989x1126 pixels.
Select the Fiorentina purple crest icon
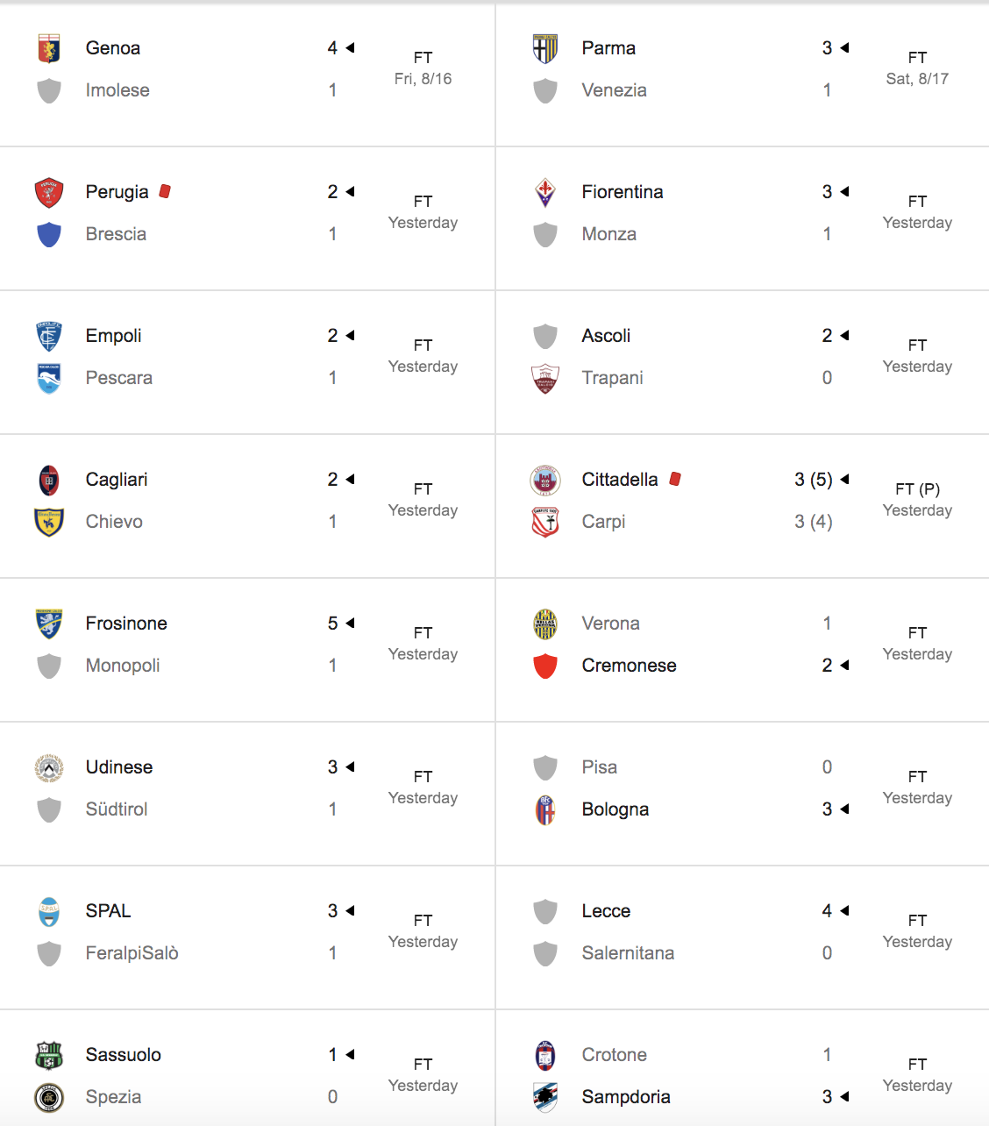tap(545, 192)
